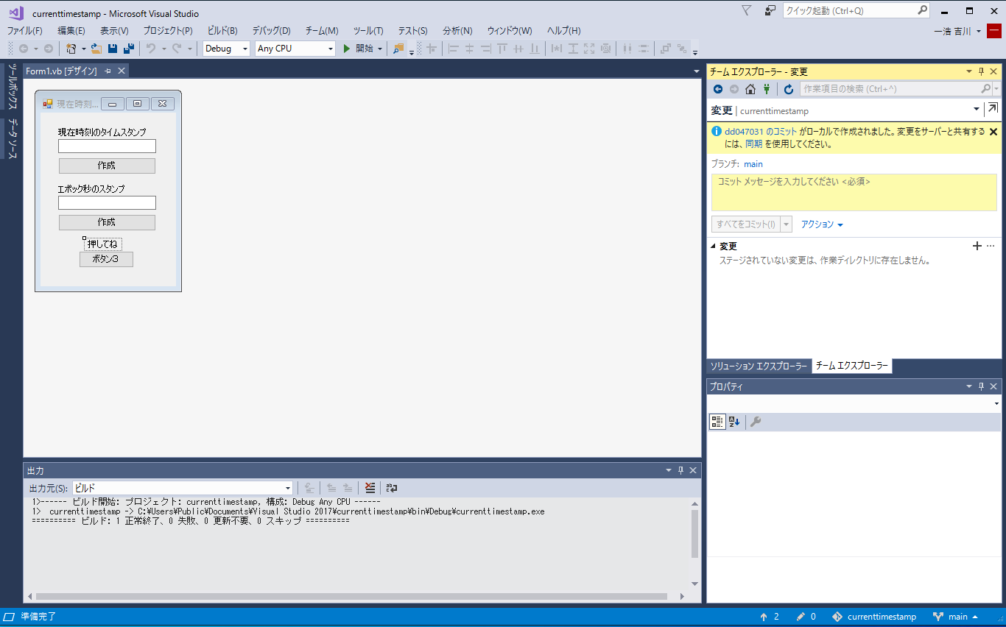Switch to the ソリューション エクスプローラー tab
The height and width of the screenshot is (627, 1006).
point(758,366)
